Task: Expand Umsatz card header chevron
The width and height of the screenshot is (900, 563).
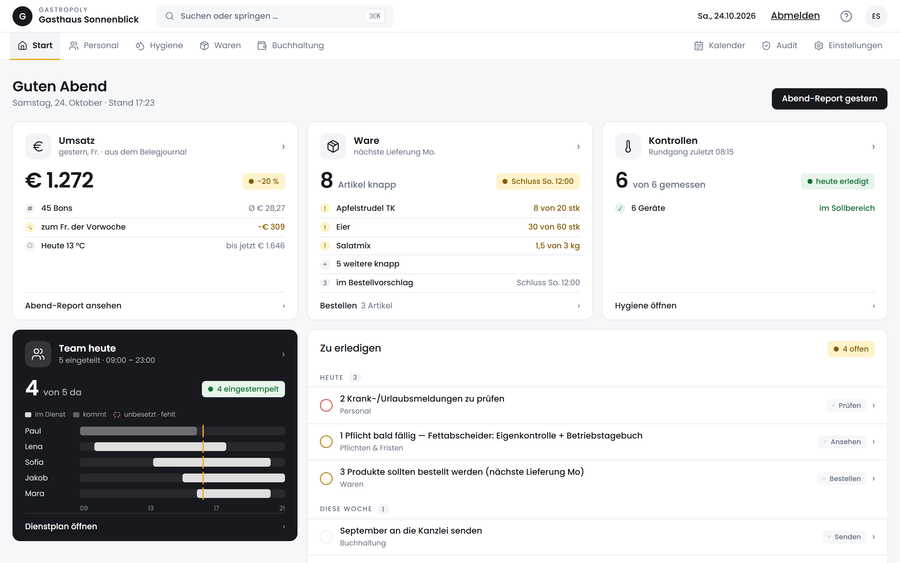Action: click(x=283, y=147)
